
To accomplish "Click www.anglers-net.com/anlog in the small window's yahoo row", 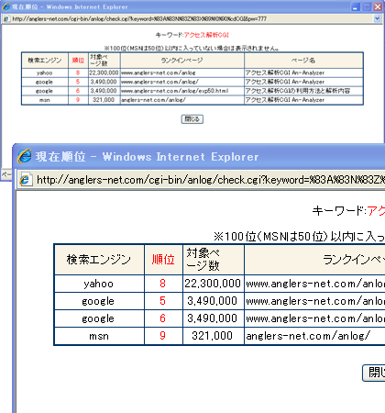I will 159,73.
